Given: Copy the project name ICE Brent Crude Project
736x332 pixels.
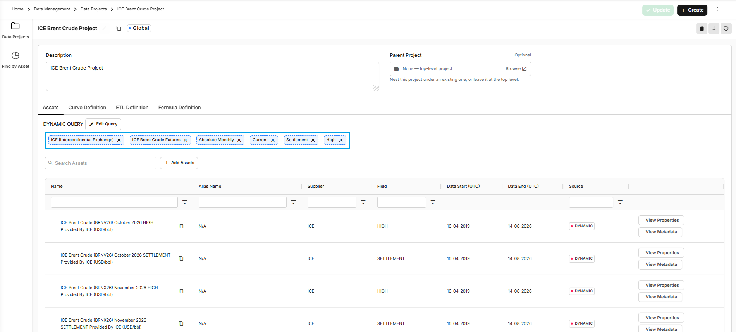Looking at the screenshot, I should [x=119, y=28].
